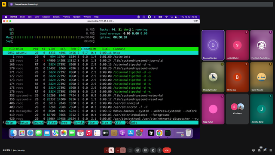Open Google Chrome from the dock
Viewport: 275px width, 155px height.
(159, 133)
